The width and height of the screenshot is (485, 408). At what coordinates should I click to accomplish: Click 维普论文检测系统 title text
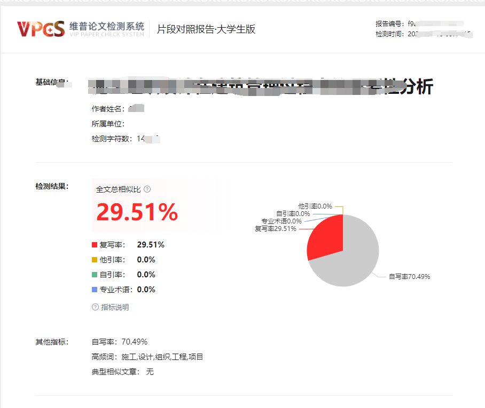click(107, 26)
